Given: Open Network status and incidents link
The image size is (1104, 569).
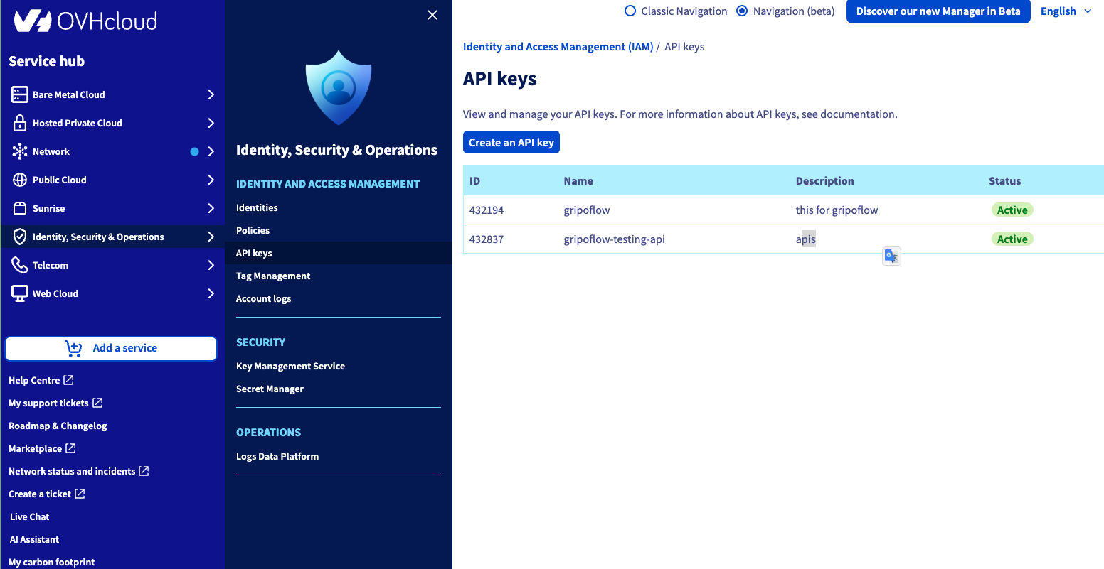Looking at the screenshot, I should pos(72,471).
